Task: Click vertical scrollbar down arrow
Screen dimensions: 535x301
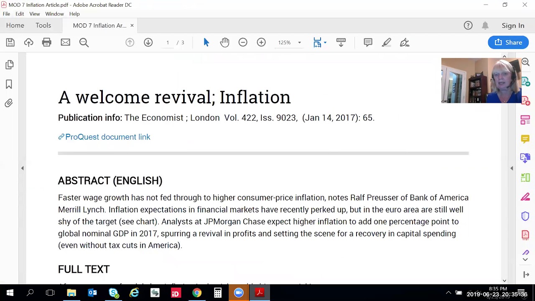Action: 504,281
